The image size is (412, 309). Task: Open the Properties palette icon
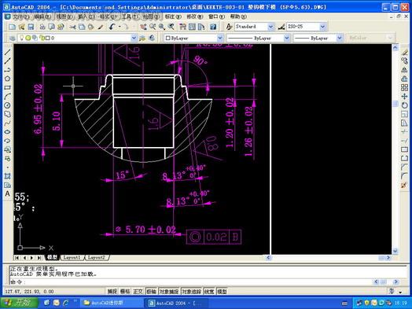(x=182, y=27)
